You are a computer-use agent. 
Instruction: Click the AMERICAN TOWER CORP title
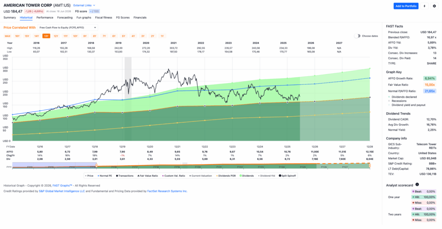28,5
